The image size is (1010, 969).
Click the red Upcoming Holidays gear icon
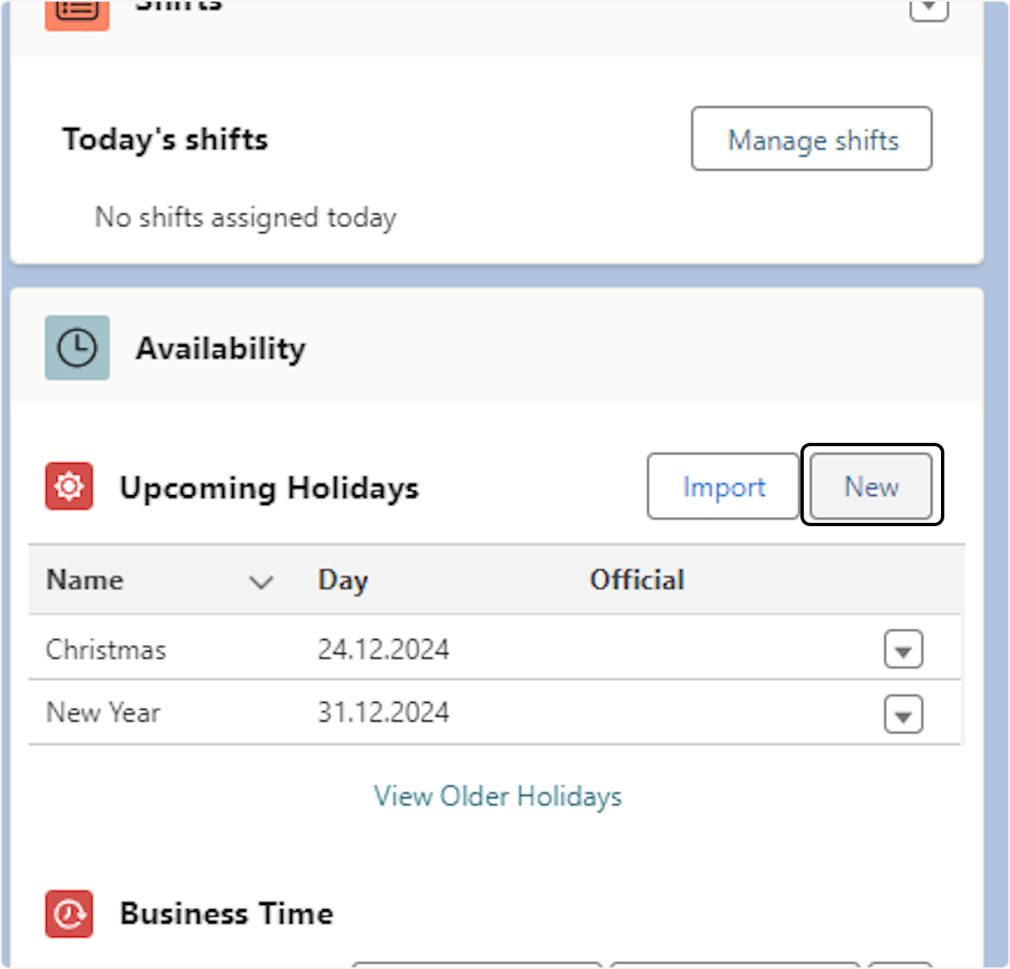[69, 487]
